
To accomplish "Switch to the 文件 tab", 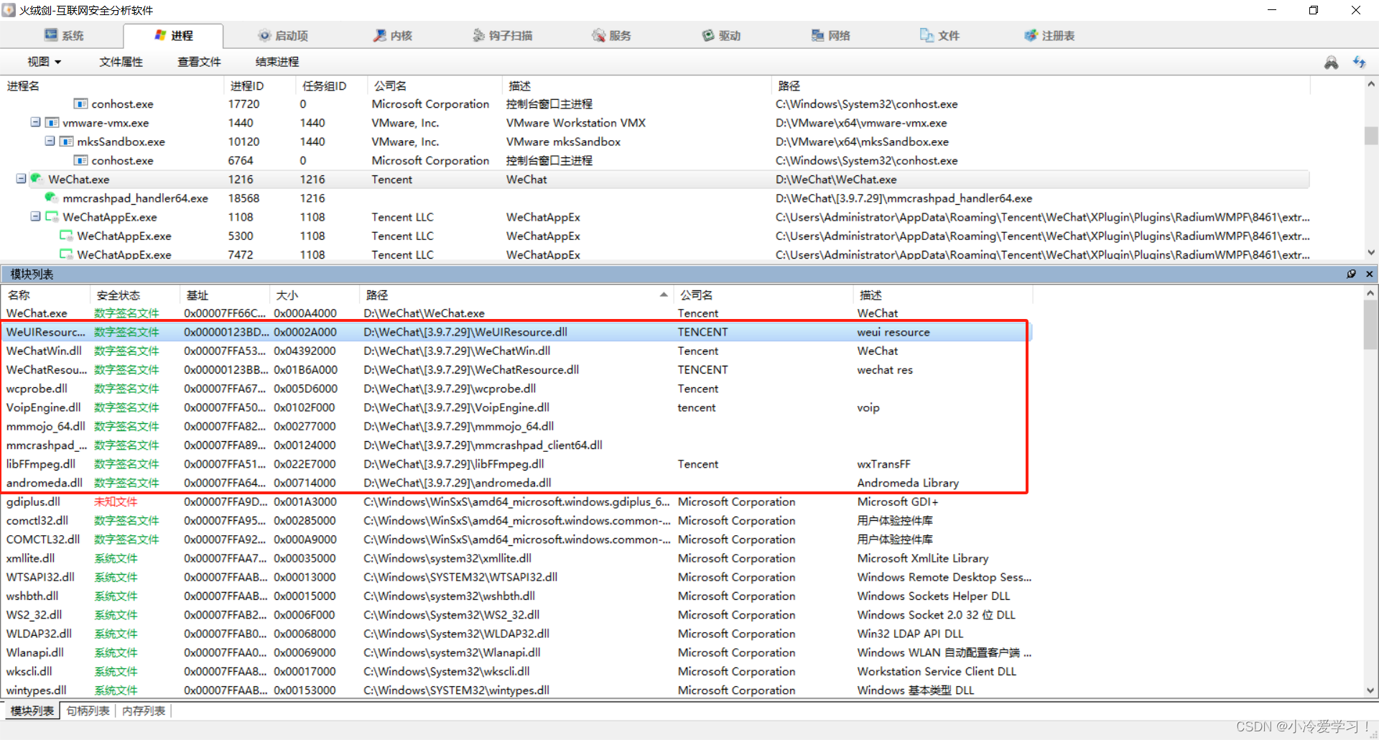I will coord(939,35).
